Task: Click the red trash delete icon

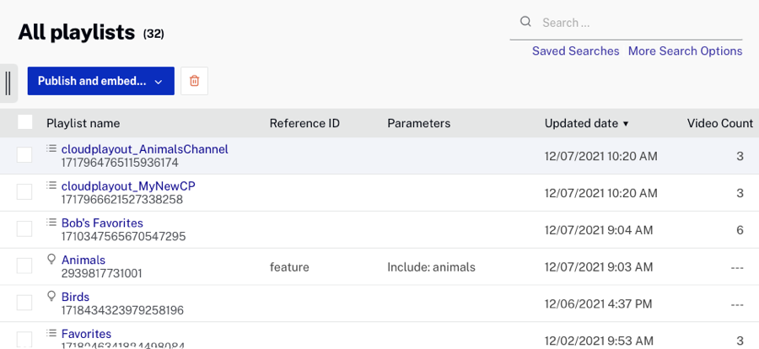Action: click(x=195, y=81)
